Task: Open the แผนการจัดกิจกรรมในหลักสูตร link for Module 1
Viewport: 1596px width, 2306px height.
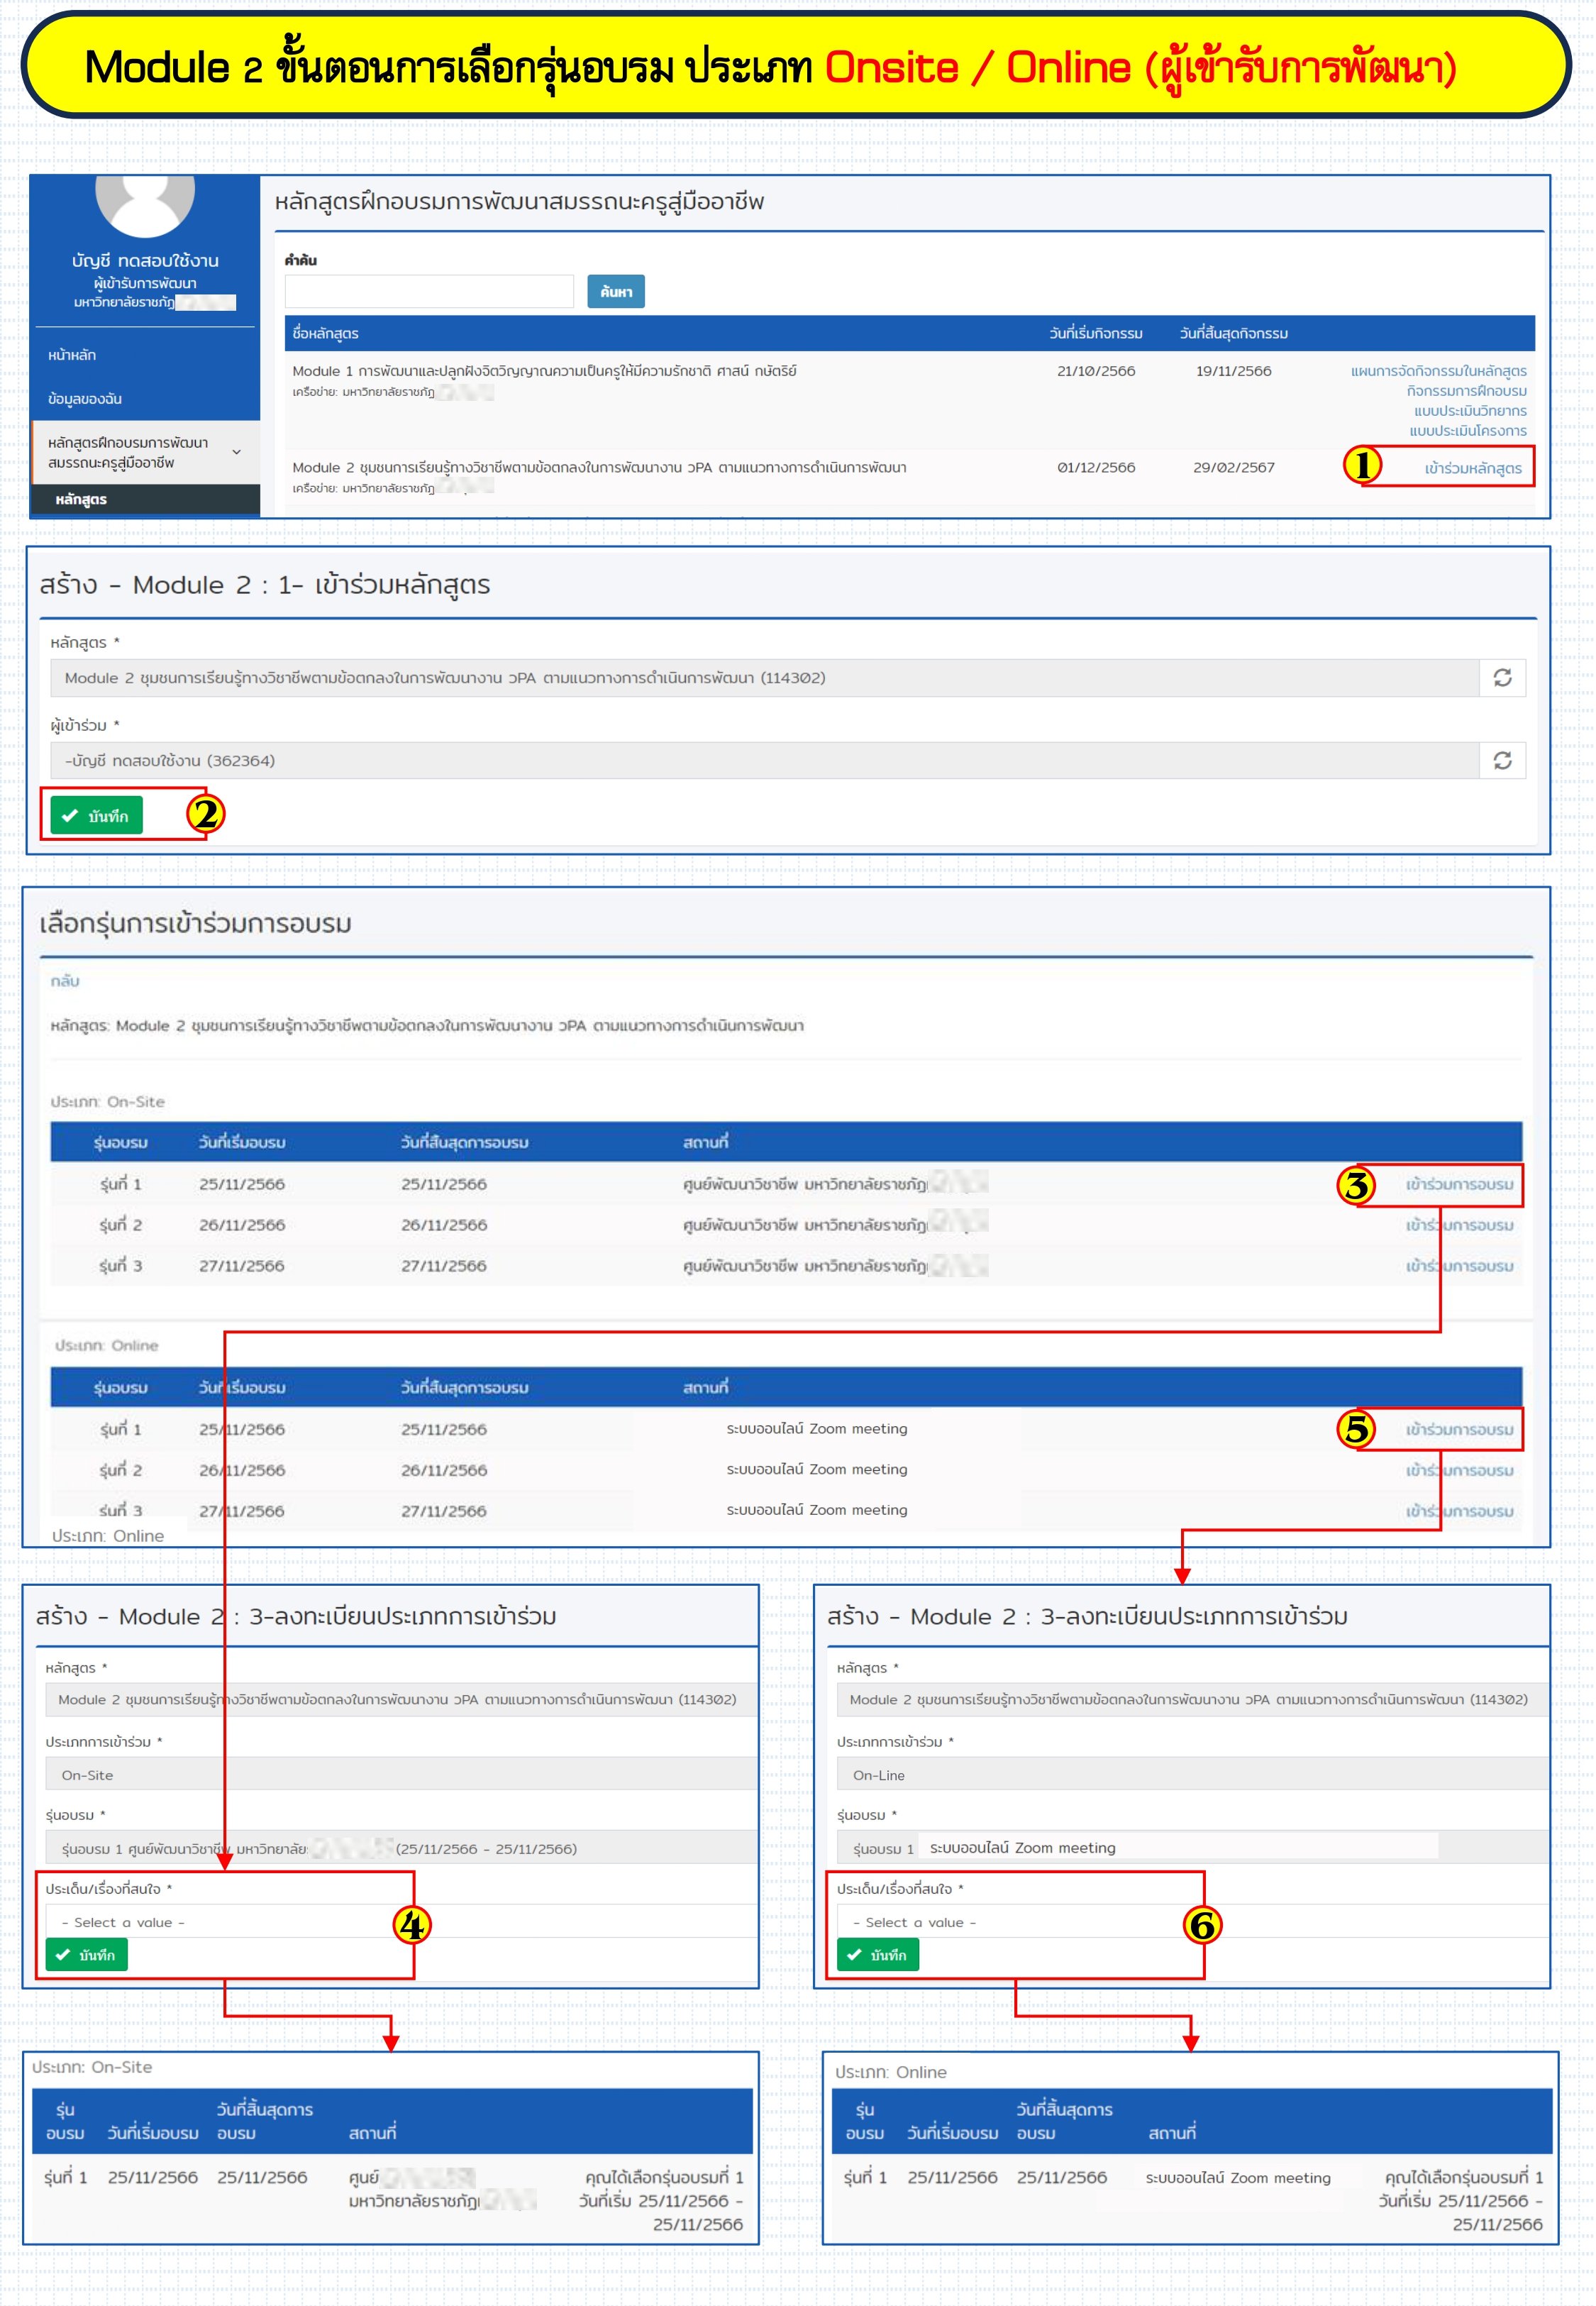Action: (x=1438, y=371)
